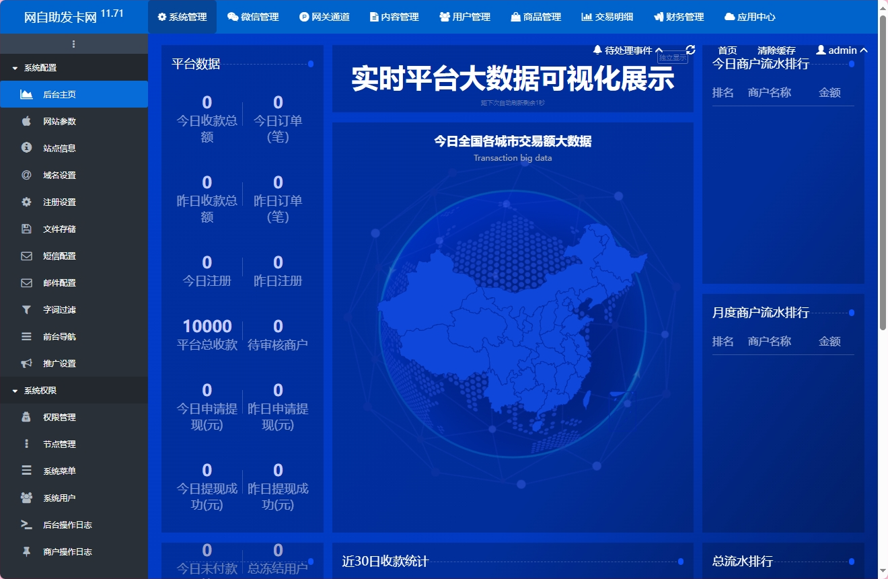Click the 今日商户流水排行 panel heading
This screenshot has height=579, width=888.
(761, 64)
